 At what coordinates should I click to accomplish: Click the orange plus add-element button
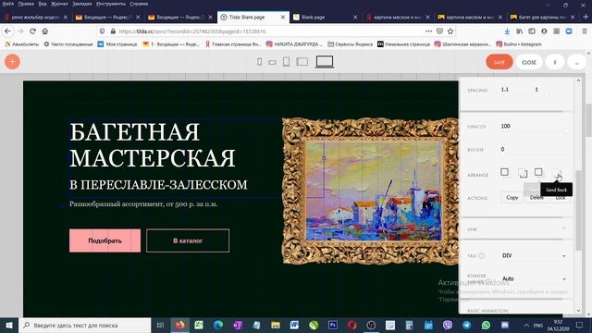pos(12,62)
